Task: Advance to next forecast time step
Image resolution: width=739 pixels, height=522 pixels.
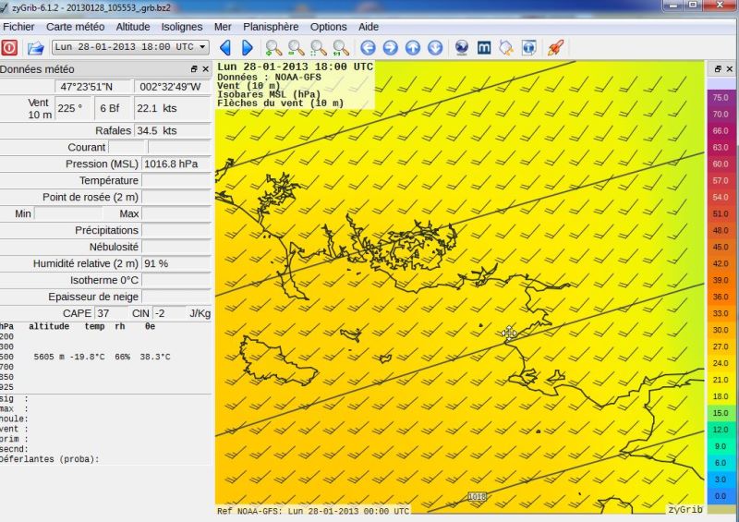Action: click(x=248, y=47)
